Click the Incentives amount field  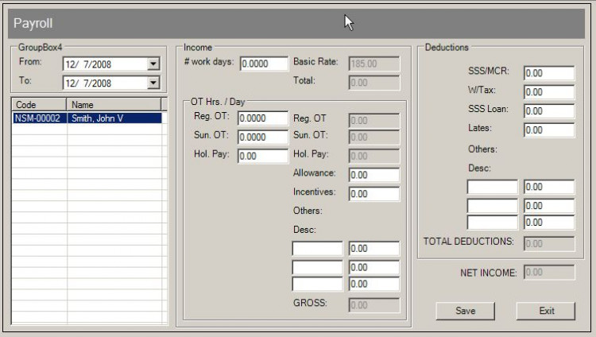(373, 193)
